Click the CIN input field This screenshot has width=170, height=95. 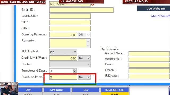70,22
